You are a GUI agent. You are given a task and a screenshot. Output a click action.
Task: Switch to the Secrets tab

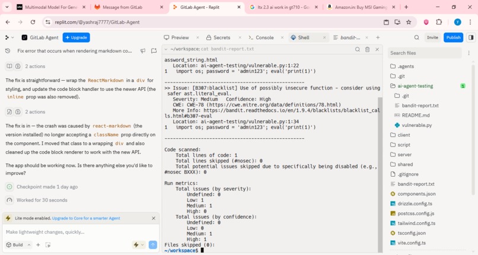click(x=218, y=37)
